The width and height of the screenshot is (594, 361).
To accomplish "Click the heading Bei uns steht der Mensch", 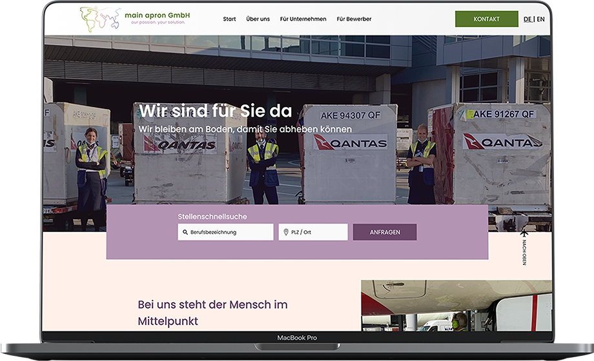I will [212, 313].
